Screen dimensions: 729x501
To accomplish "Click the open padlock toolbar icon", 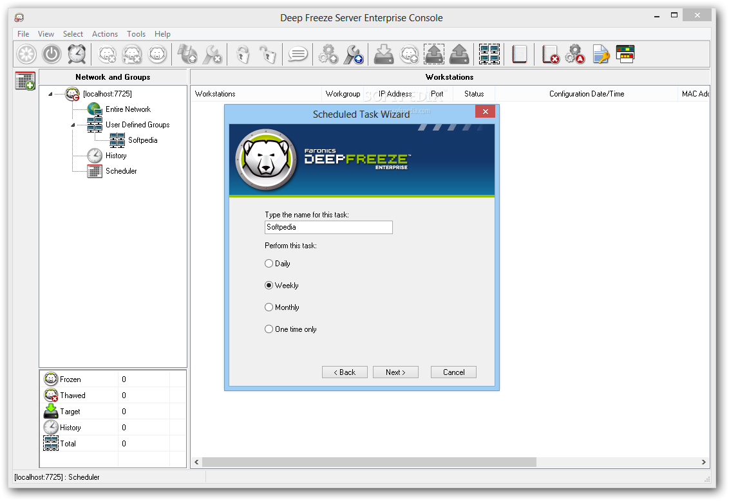I will coord(267,54).
